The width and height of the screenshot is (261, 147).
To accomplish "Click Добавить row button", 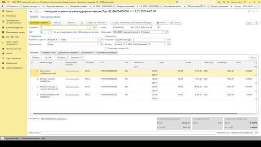I will pos(35,58).
